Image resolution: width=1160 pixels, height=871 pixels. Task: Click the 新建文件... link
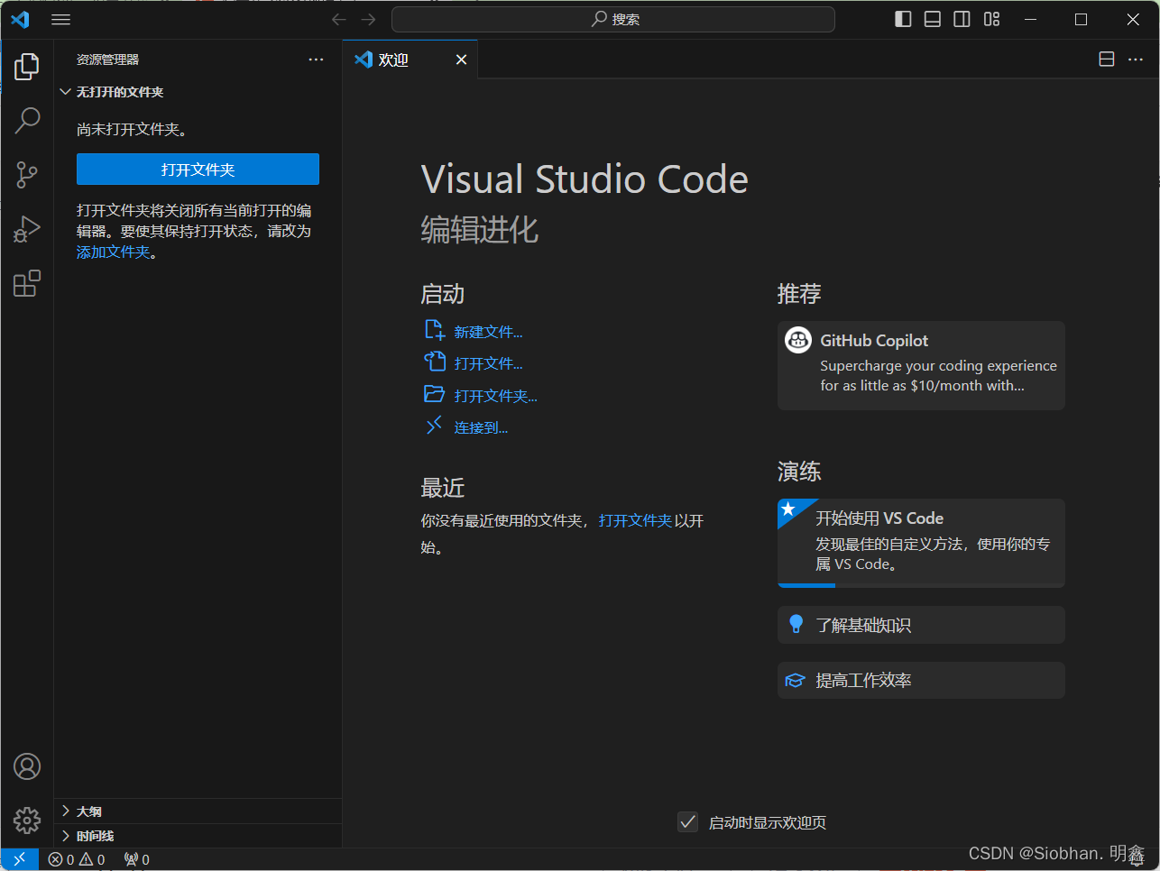pyautogui.click(x=488, y=332)
